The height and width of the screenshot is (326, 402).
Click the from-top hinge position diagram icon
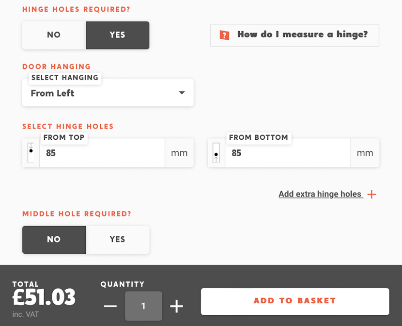point(31,153)
